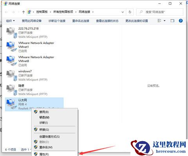This screenshot has width=188, height=156.
Task: Click 重命名此连接 toolbar command
Action: click(81, 21)
